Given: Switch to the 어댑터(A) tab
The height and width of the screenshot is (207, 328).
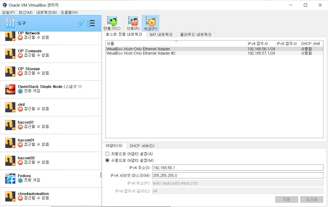Looking at the screenshot, I should point(114,146).
